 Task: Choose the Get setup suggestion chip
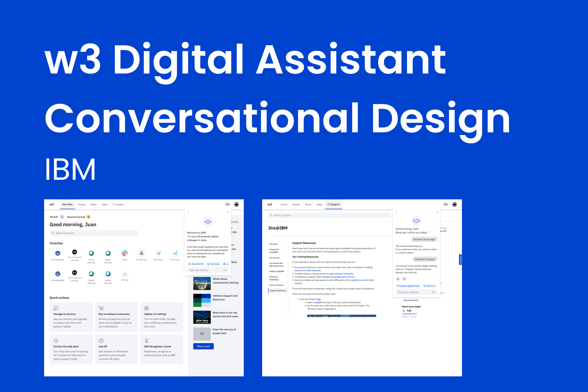pyautogui.click(x=213, y=264)
